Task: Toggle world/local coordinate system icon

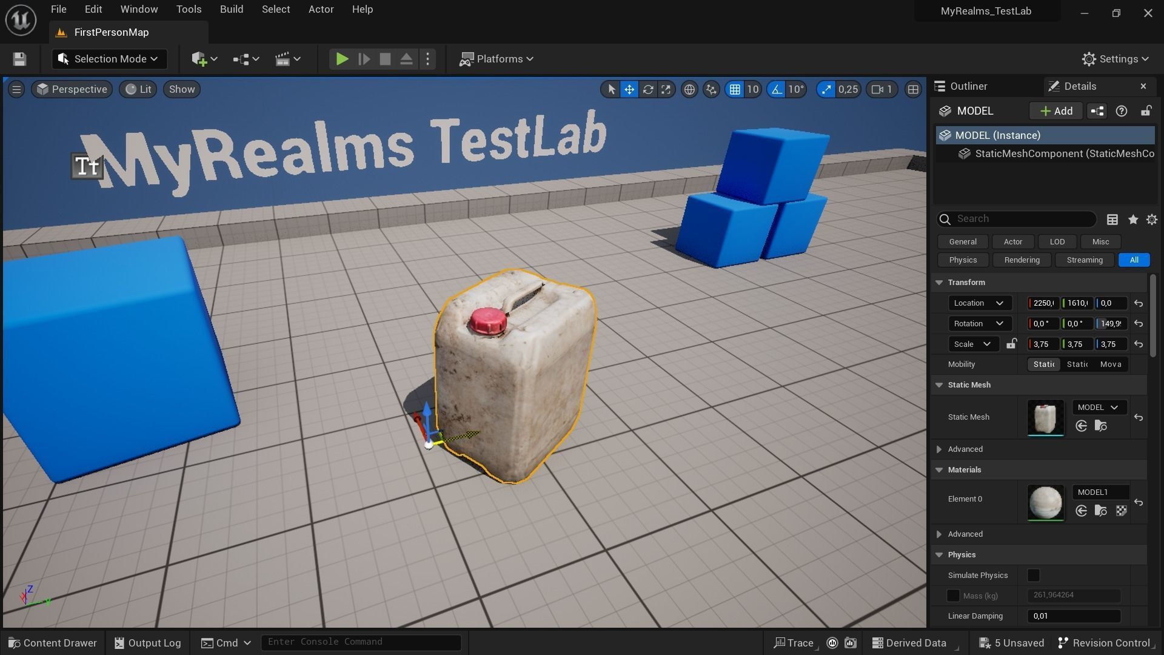Action: [689, 90]
